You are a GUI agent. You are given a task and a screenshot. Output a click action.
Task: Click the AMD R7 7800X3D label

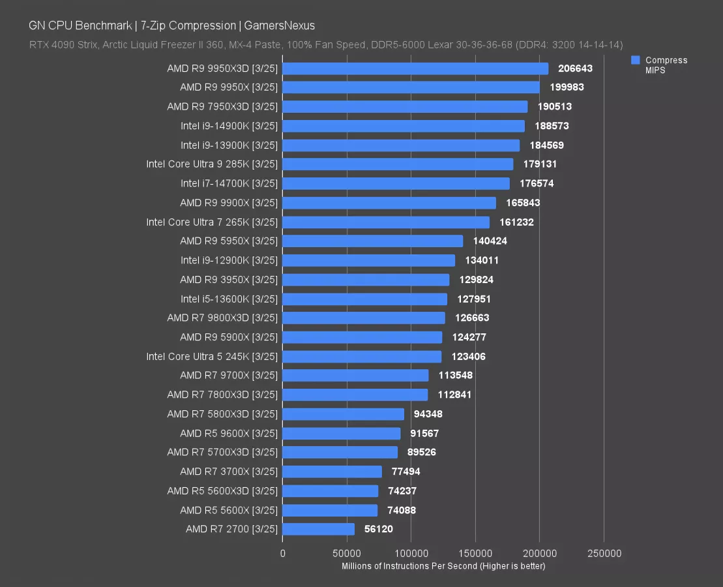click(222, 395)
